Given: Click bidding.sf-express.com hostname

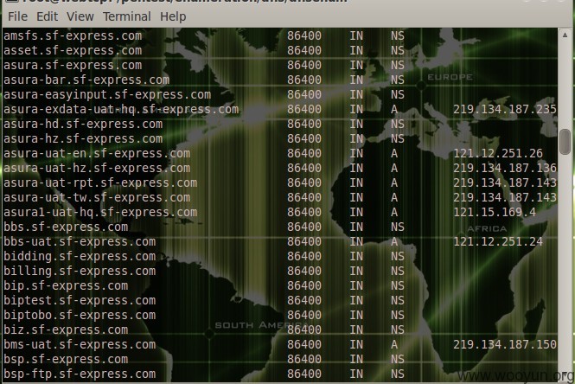Looking at the screenshot, I should click(80, 256).
